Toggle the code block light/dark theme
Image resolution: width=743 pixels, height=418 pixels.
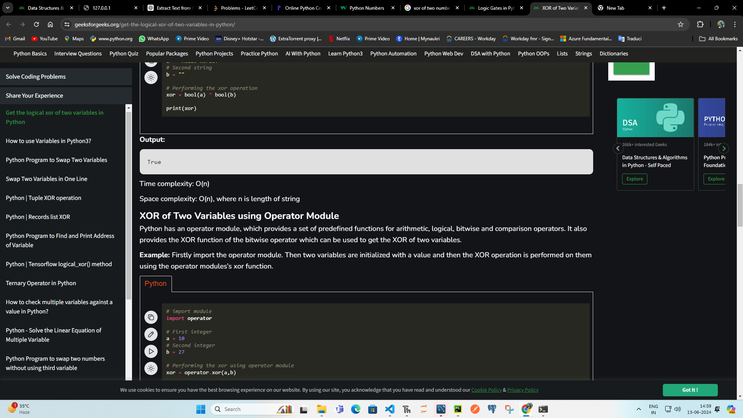coord(151,368)
